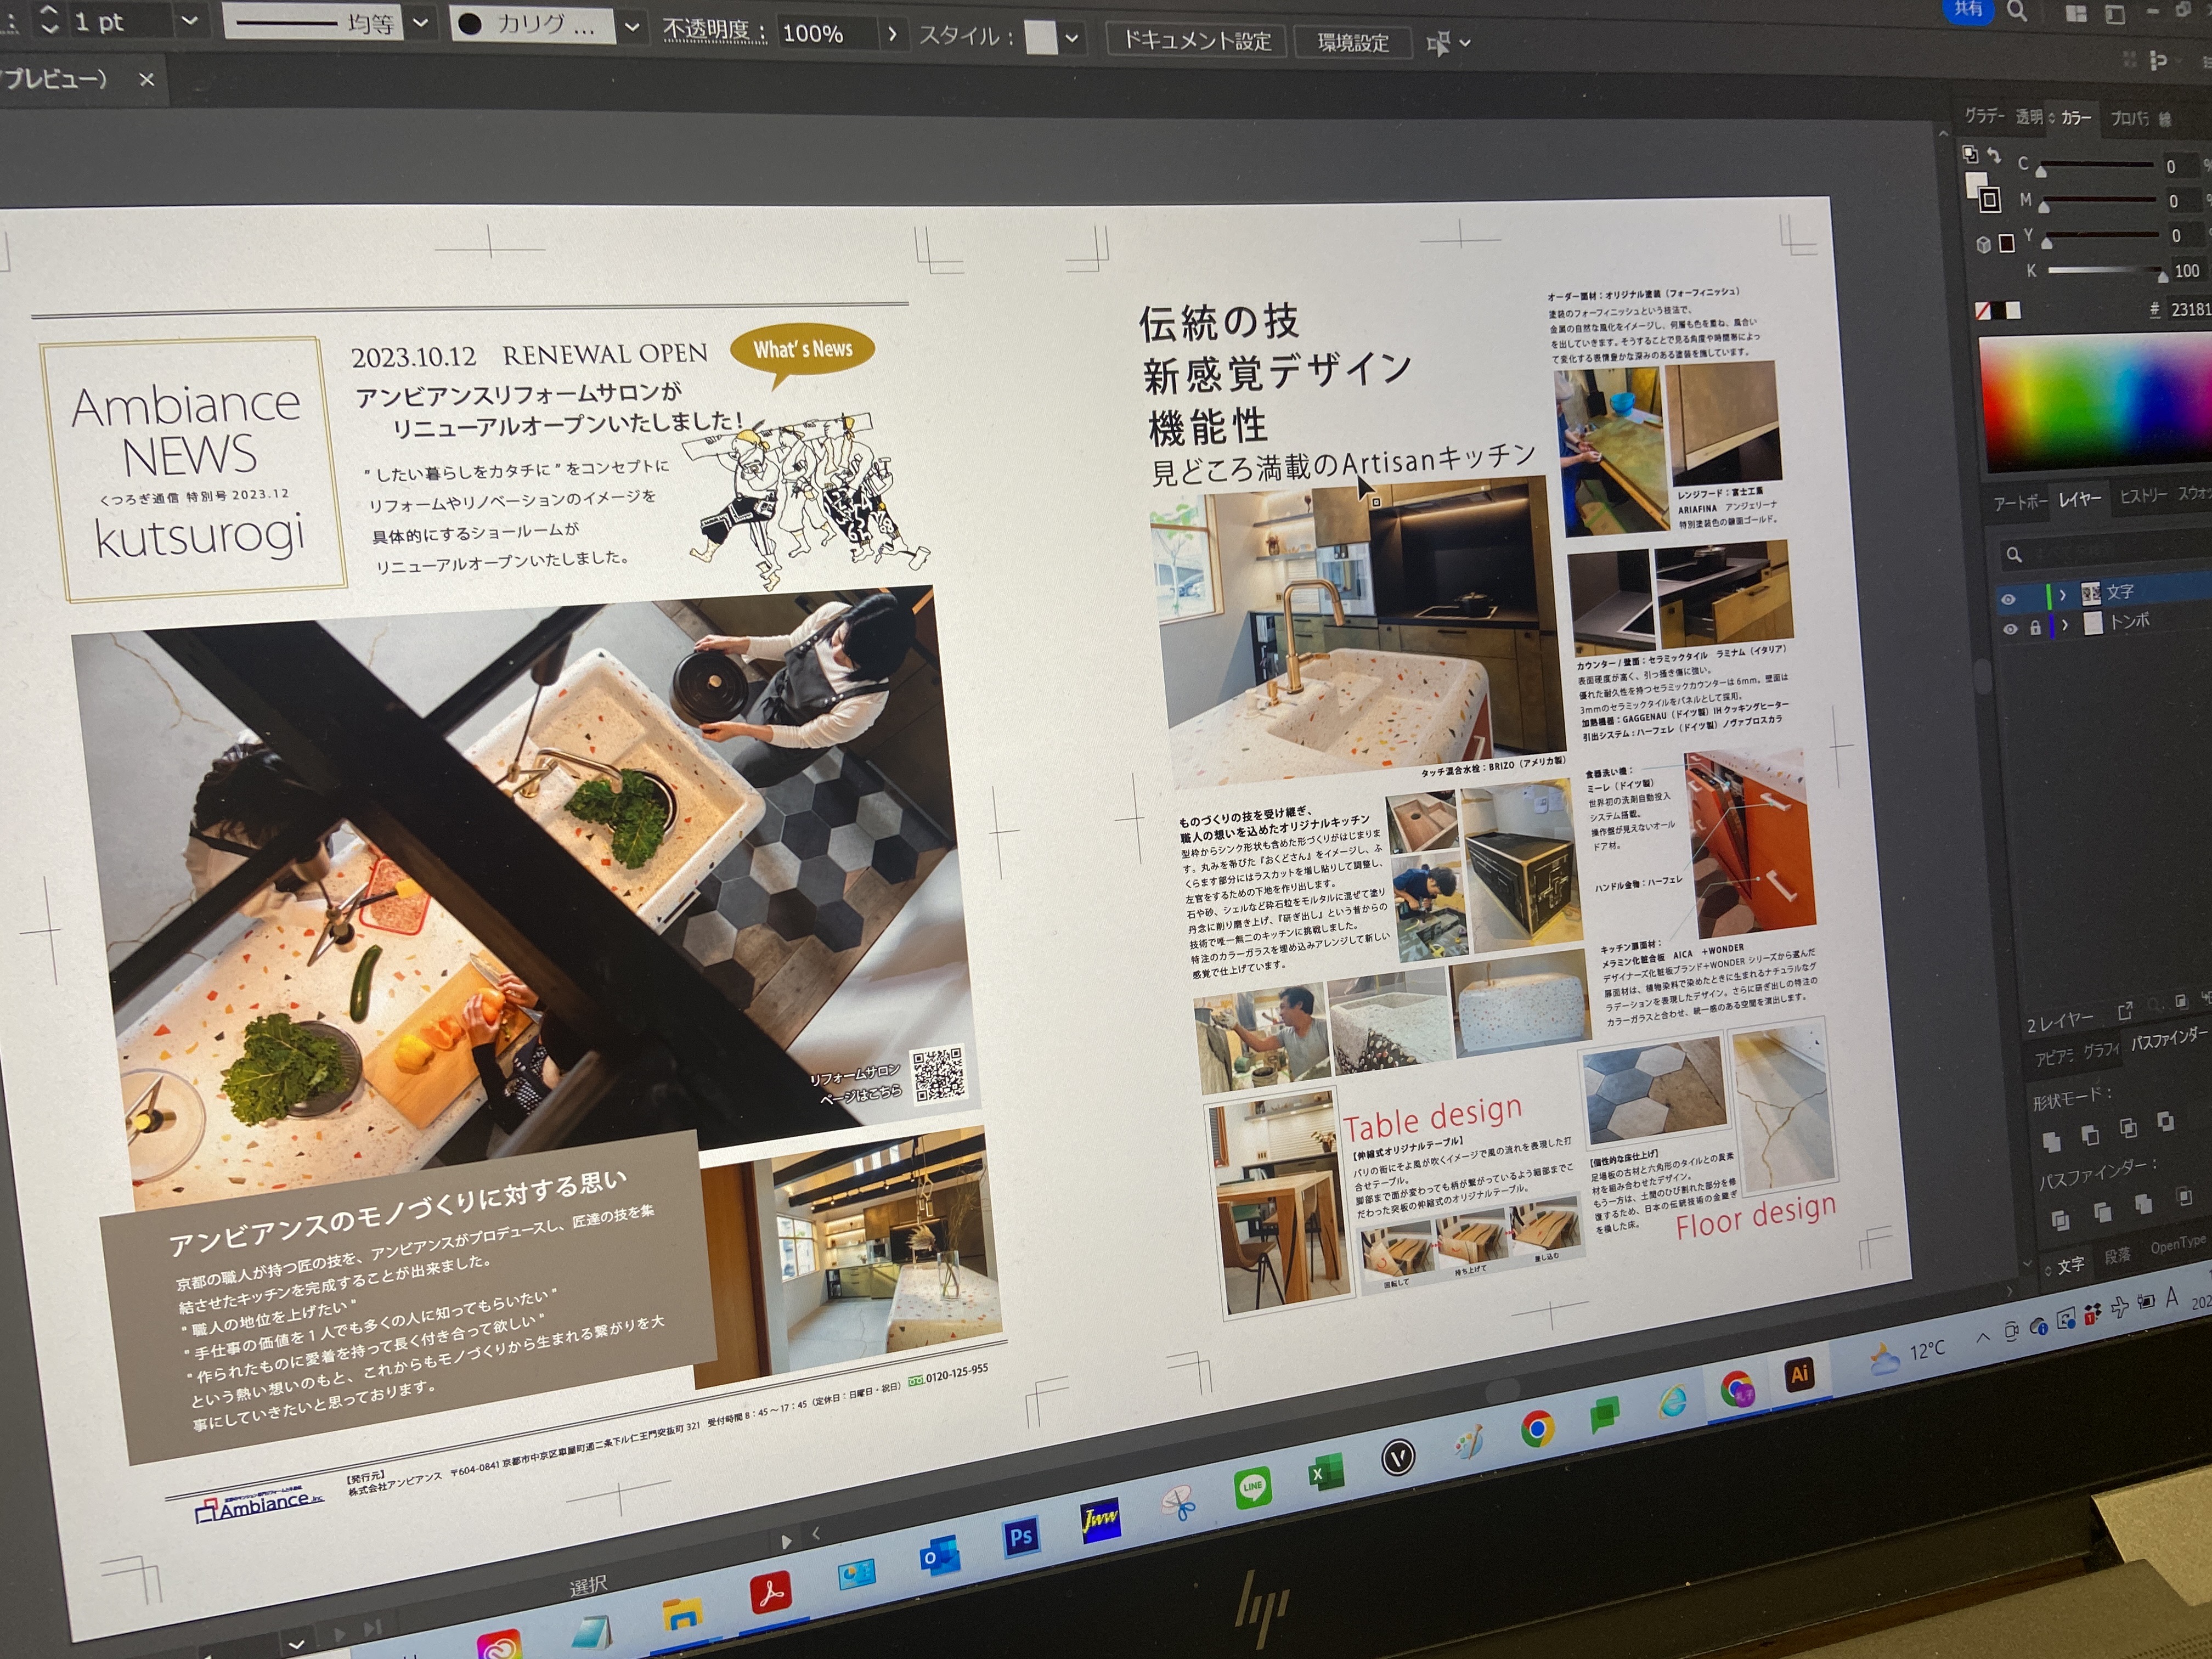Open the workspace switcher icon at top

click(x=2115, y=14)
